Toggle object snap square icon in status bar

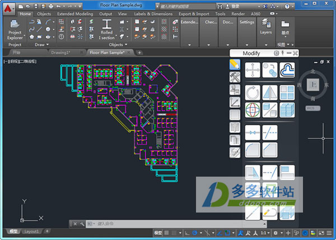point(227,233)
